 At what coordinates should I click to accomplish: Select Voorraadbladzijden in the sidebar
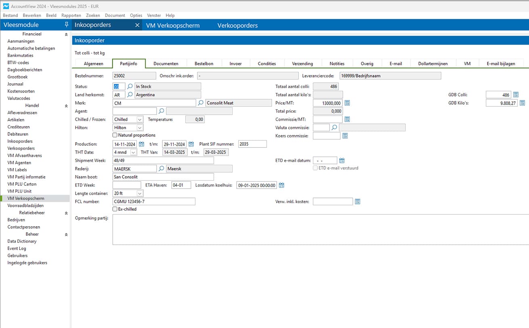point(25,206)
